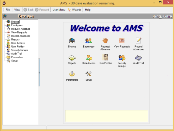The image size is (174, 131).
Task: Click User Profiles icon in sidebar tree
Action: coord(8,47)
